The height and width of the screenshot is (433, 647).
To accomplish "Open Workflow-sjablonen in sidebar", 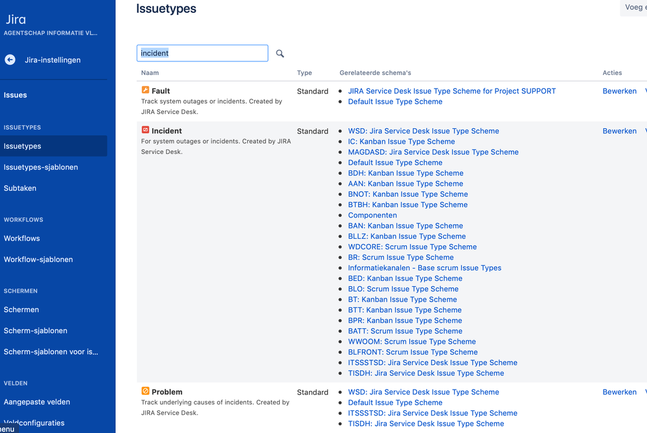I will 38,260.
